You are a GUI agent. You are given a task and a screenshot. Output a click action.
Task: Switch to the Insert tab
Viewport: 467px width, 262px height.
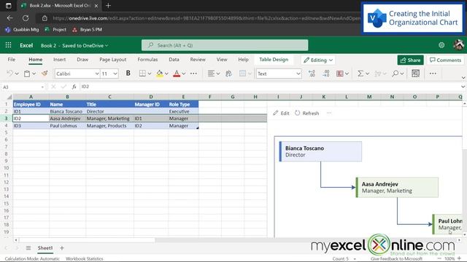59,60
